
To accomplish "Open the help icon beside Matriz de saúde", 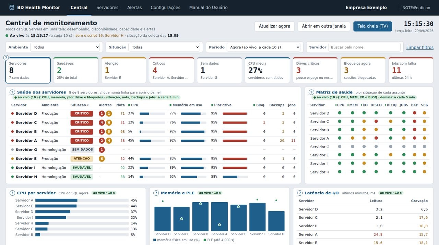I will (311, 92).
